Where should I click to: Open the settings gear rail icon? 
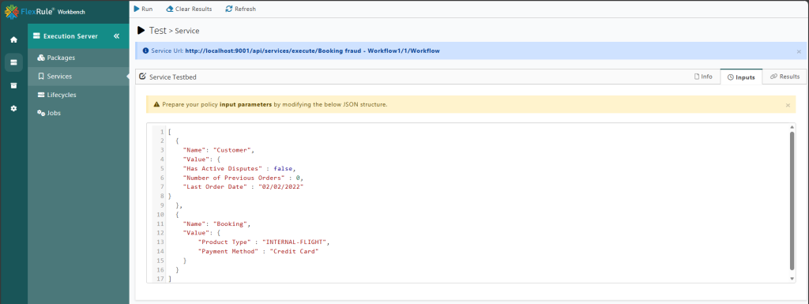pyautogui.click(x=14, y=108)
